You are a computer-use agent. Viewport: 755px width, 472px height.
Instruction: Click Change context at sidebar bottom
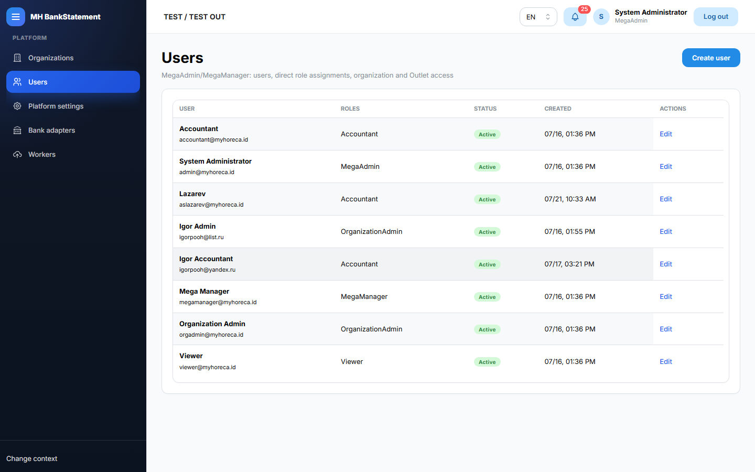[32, 458]
